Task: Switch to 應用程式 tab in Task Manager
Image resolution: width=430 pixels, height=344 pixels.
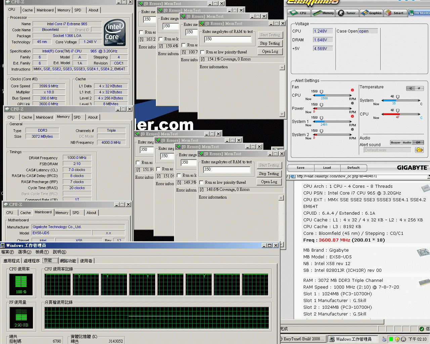Action: [12, 261]
